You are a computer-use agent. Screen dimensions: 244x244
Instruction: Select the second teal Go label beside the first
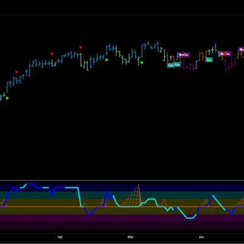178,65
